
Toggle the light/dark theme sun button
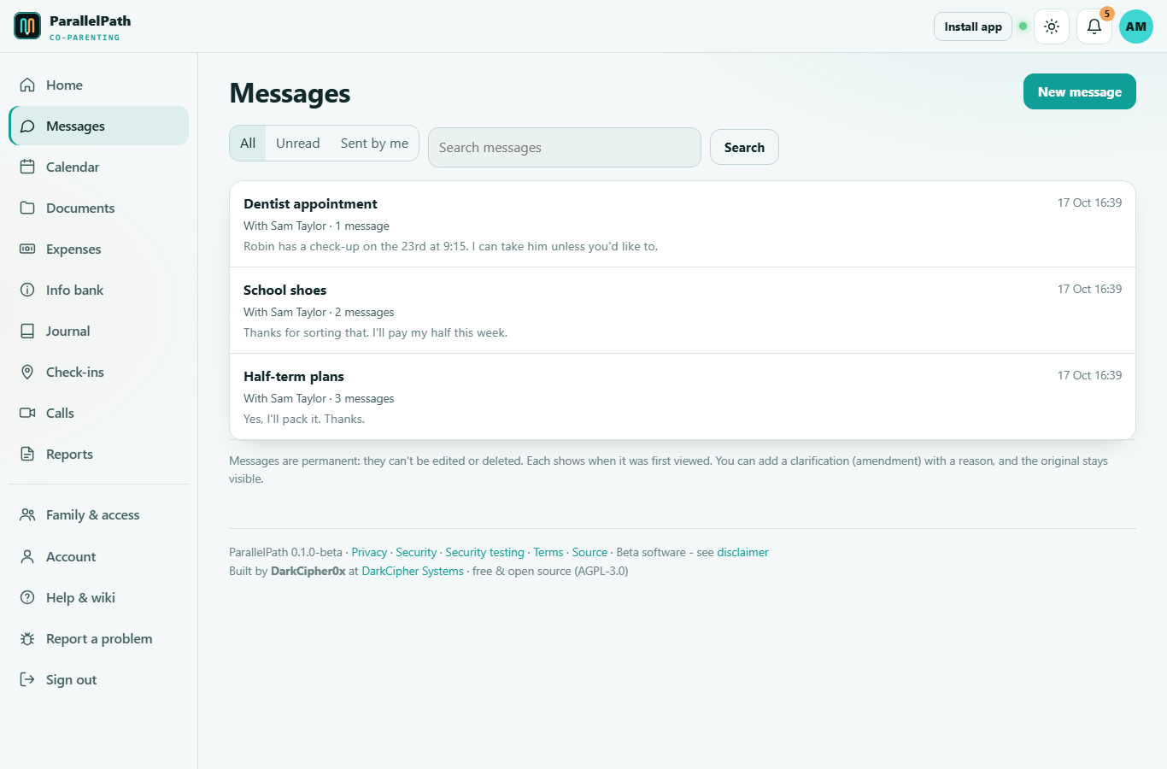click(1052, 26)
